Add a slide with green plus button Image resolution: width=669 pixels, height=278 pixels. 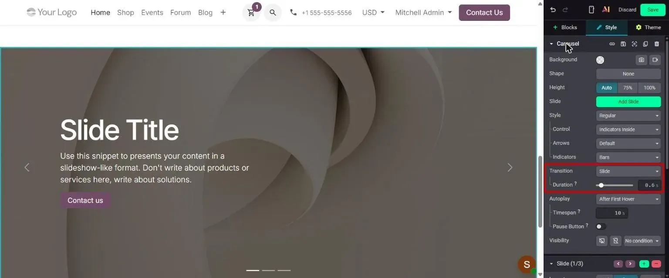click(644, 264)
